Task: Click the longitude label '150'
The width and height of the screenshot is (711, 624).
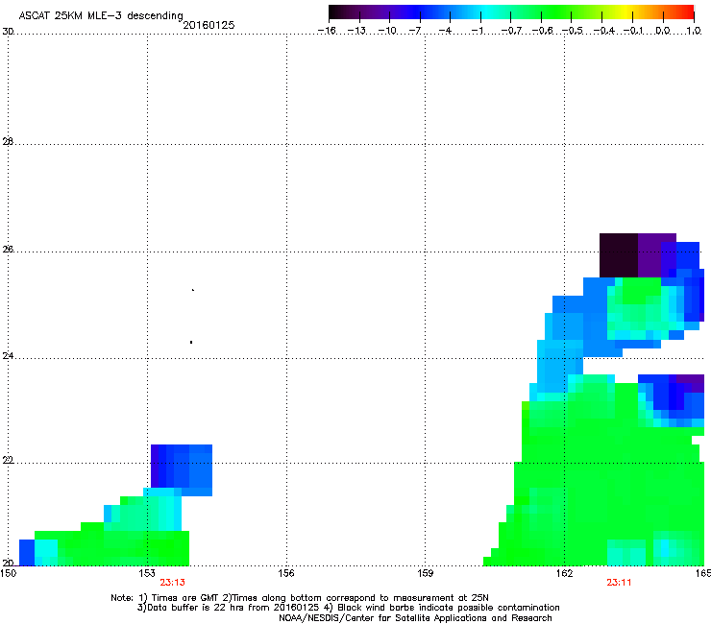Action: pos(9,573)
